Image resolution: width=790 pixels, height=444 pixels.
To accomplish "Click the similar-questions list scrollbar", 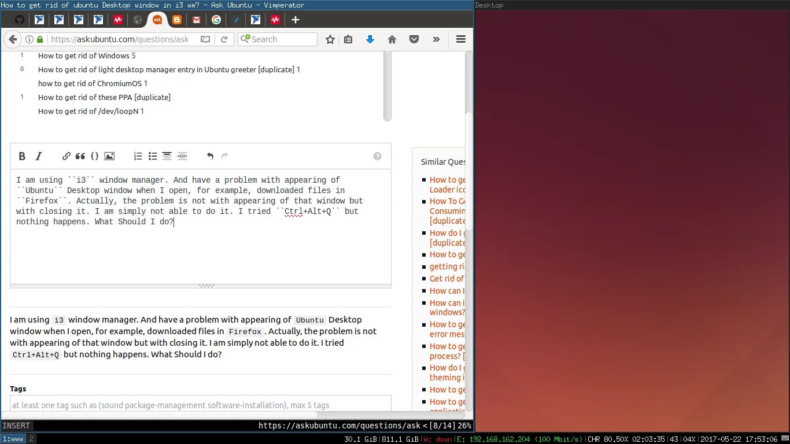I will click(x=387, y=86).
